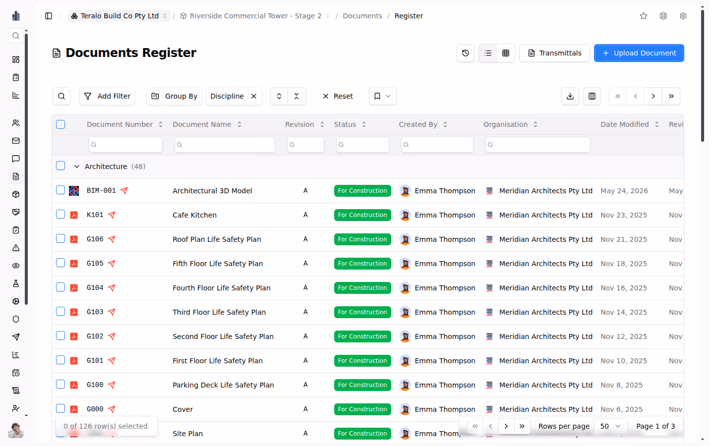This screenshot has width=714, height=446.
Task: Click the PDF icon for K101
Action: (74, 215)
